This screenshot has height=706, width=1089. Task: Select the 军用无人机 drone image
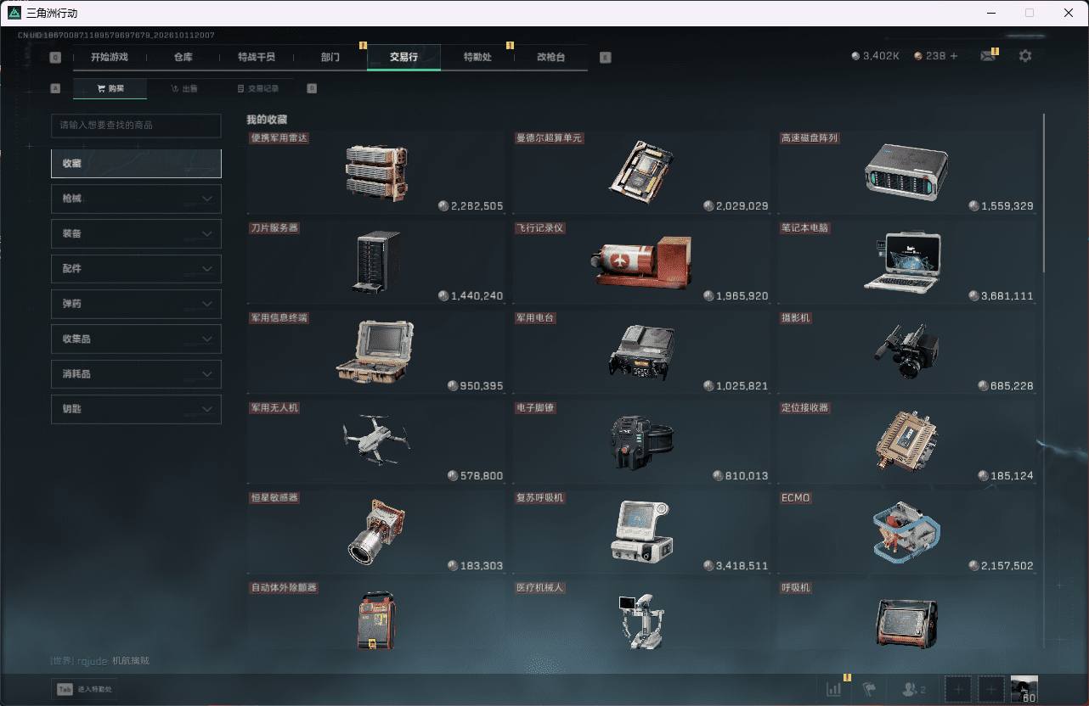[x=376, y=442]
